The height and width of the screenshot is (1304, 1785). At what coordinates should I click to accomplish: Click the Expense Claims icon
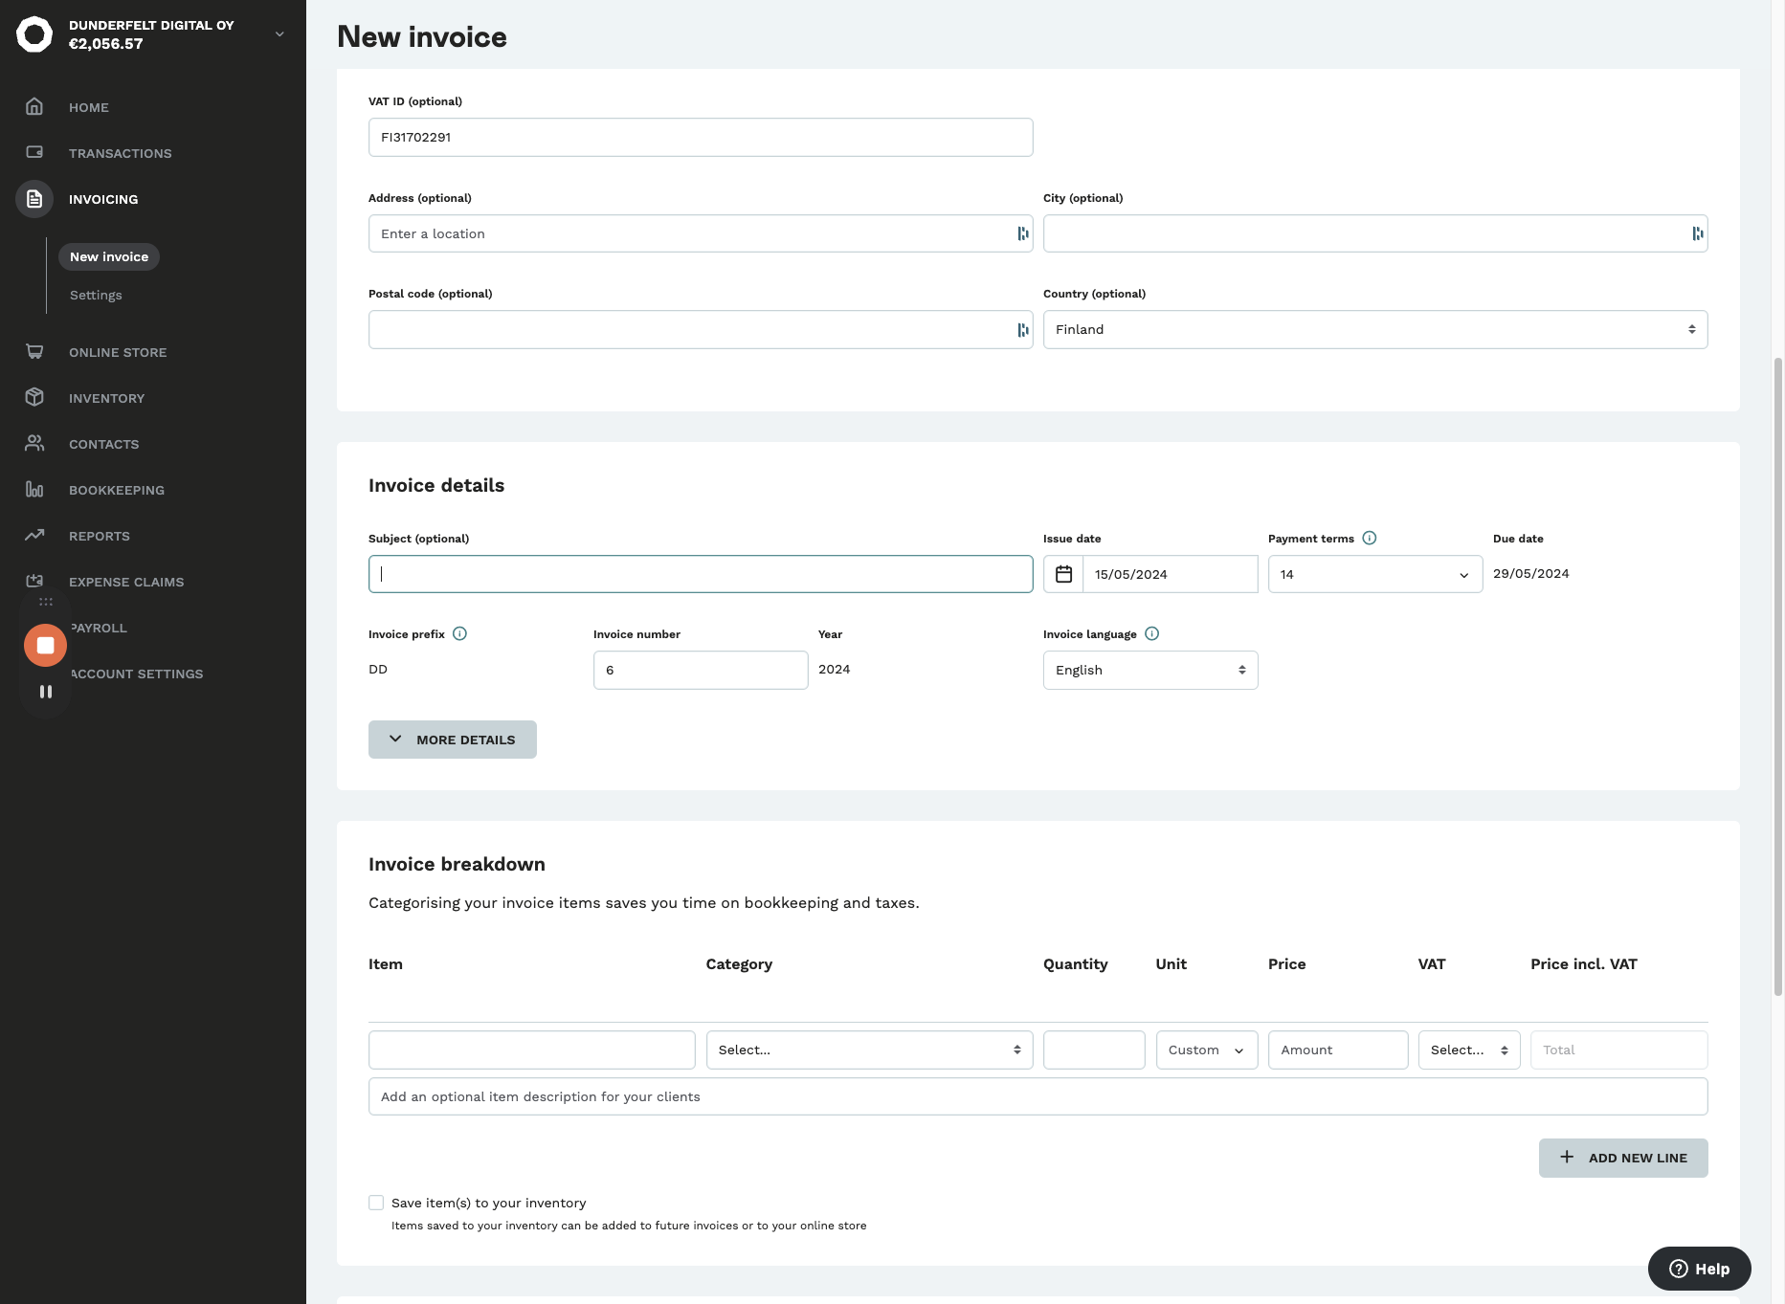pyautogui.click(x=34, y=581)
